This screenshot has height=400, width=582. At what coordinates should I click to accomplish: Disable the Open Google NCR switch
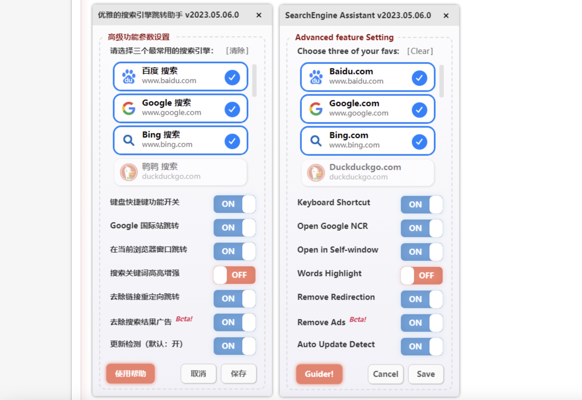coord(421,228)
